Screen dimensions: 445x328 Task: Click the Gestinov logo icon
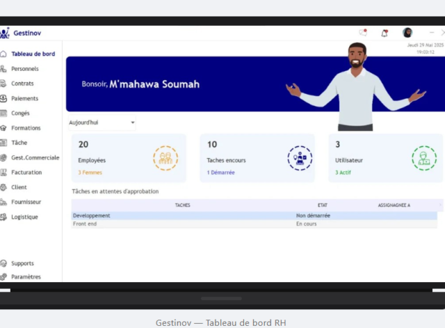(5, 33)
